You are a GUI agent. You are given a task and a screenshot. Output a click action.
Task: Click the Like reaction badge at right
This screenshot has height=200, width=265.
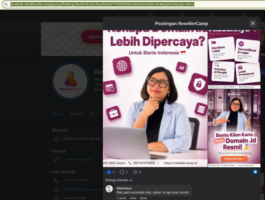255,172
